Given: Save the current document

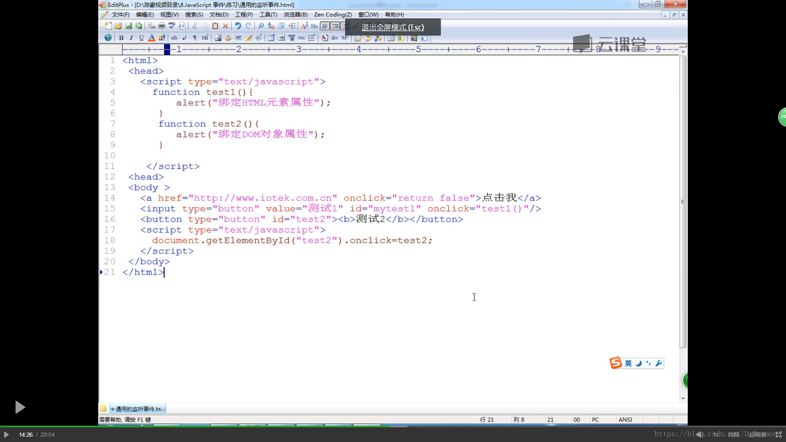Looking at the screenshot, I should pos(129,26).
